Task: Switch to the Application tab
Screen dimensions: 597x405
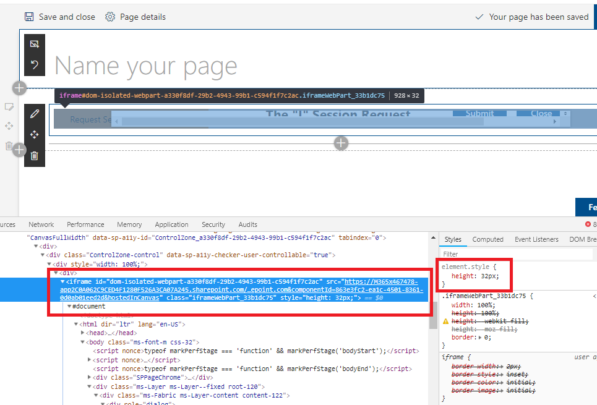Action: tap(172, 224)
